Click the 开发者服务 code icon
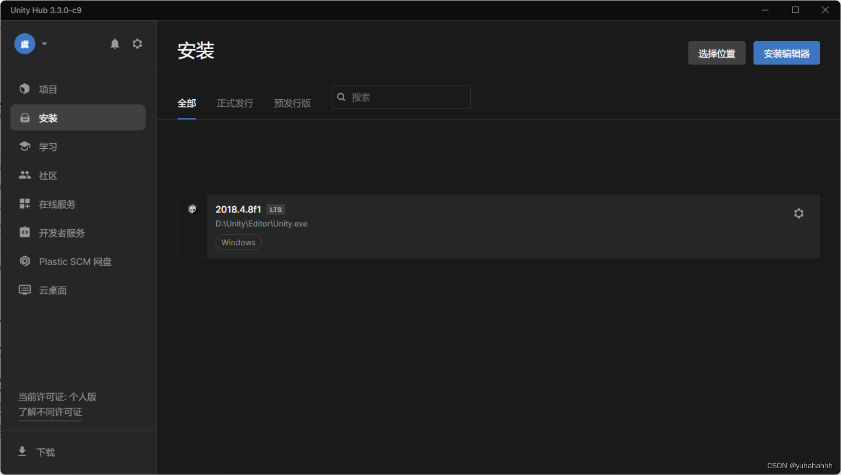 click(25, 232)
